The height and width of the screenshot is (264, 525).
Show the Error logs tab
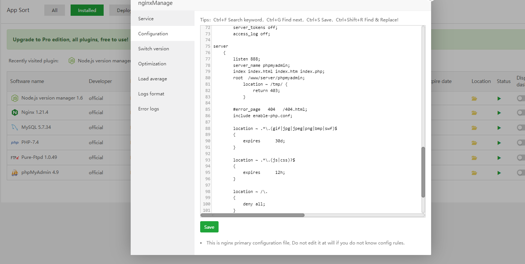[x=163, y=109]
